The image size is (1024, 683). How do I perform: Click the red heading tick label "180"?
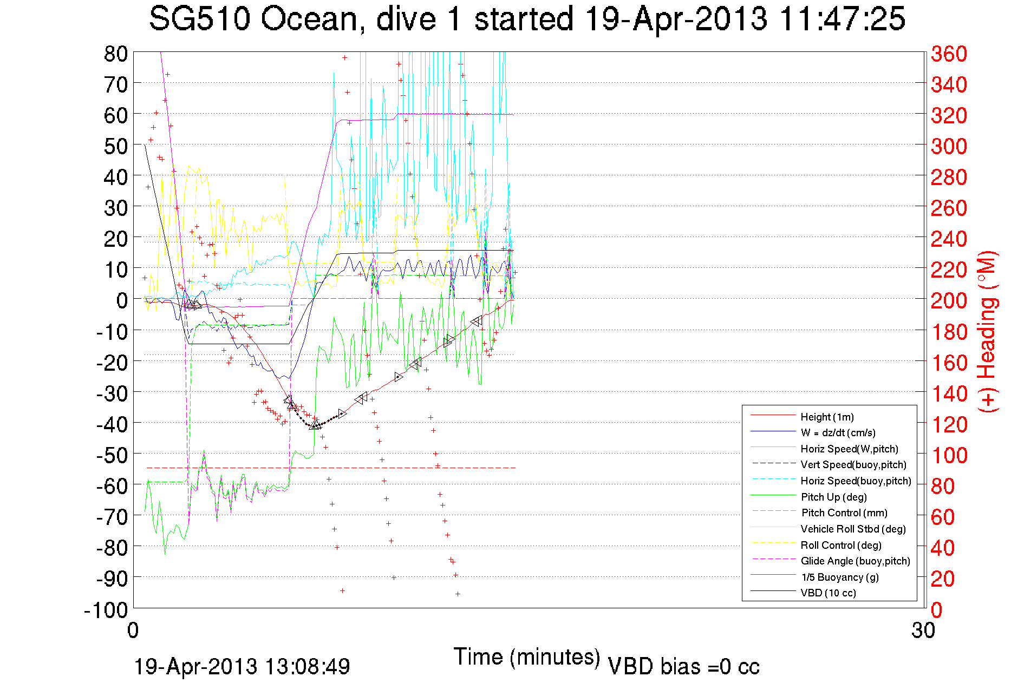[x=949, y=331]
